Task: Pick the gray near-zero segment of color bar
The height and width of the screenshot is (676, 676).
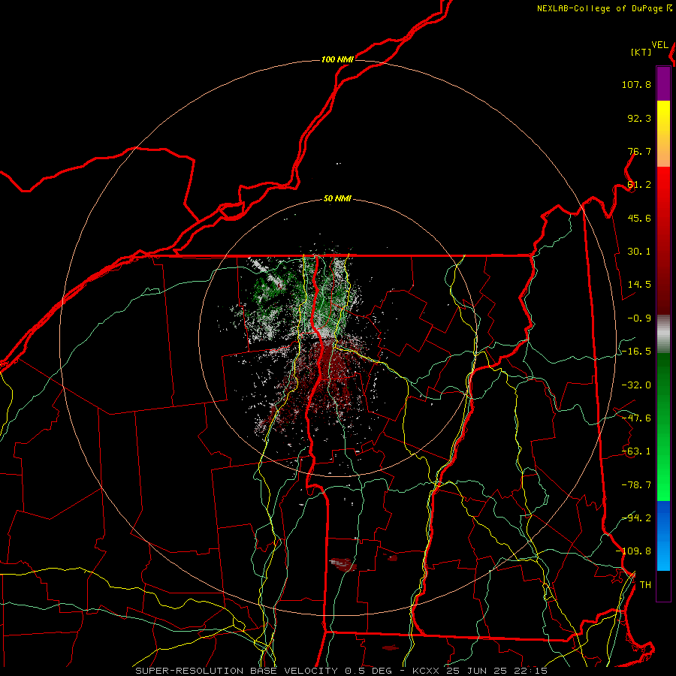Action: (x=663, y=333)
